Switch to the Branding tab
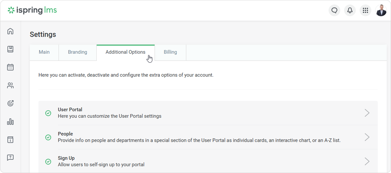Viewport: 391px width, 173px height. coord(77,52)
